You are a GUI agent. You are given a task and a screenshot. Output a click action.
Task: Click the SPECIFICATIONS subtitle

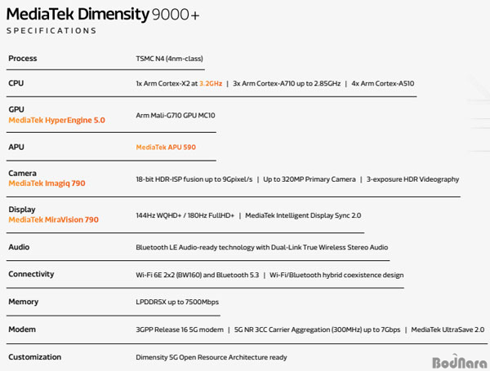point(51,31)
